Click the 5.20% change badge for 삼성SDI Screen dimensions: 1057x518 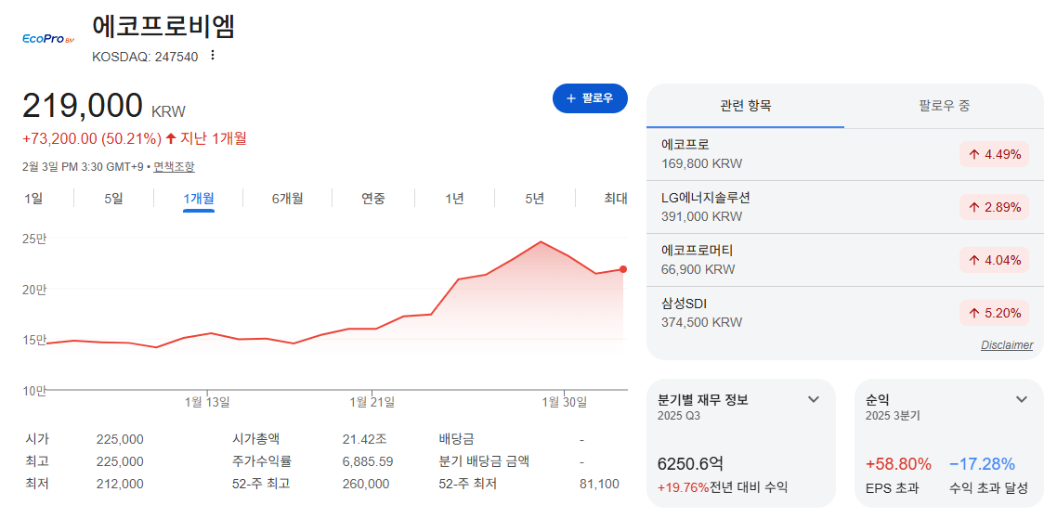click(995, 313)
